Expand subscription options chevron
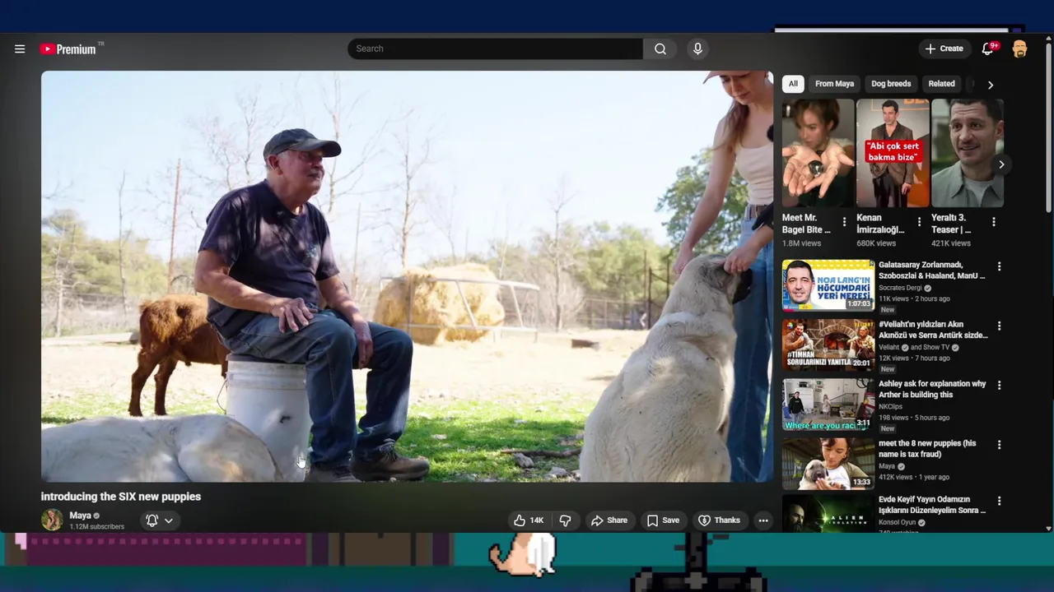The image size is (1054, 592). (x=168, y=520)
